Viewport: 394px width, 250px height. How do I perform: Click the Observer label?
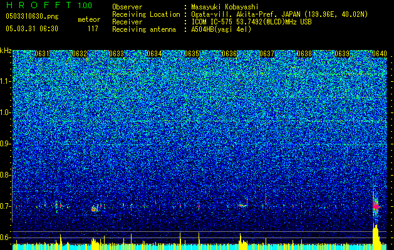pyautogui.click(x=127, y=7)
